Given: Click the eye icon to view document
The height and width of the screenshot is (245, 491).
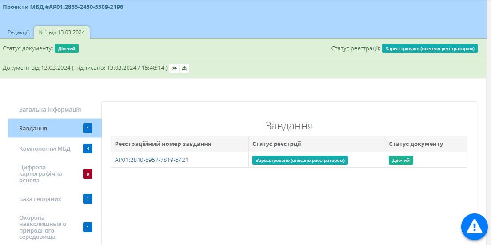Looking at the screenshot, I should click(174, 68).
